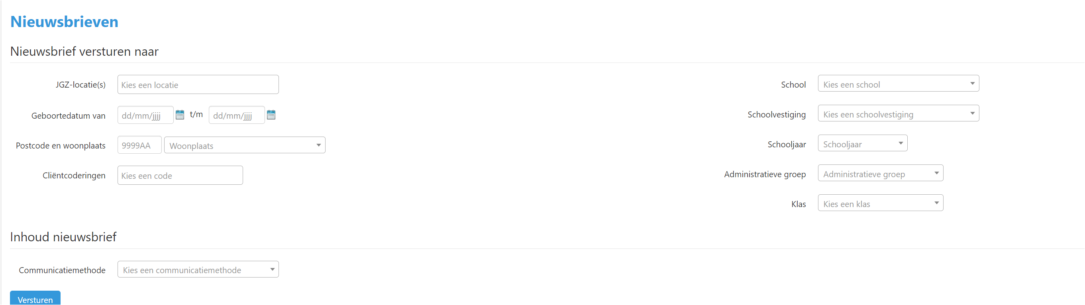Click the Communicatiemethode label

point(62,270)
